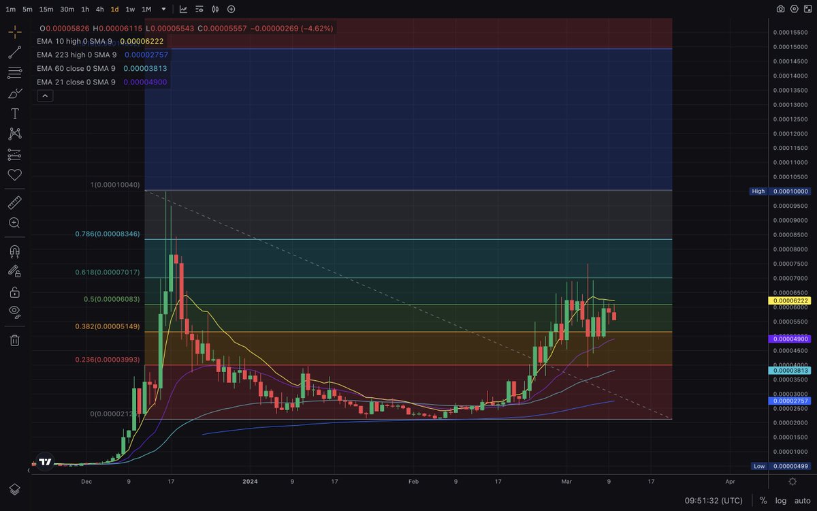This screenshot has height=511, width=817.
Task: Open the indicators chart icon
Action: point(184,10)
